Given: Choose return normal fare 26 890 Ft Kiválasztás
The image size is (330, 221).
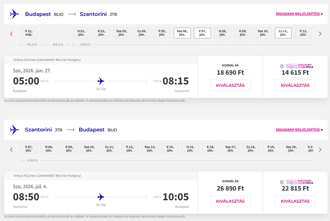Looking at the screenshot, I should (x=230, y=201).
